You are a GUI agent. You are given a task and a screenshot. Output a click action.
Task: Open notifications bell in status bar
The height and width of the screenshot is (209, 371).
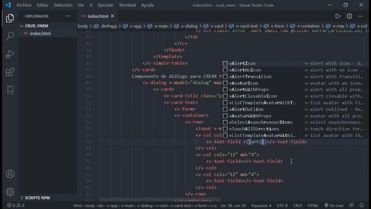(x=362, y=206)
